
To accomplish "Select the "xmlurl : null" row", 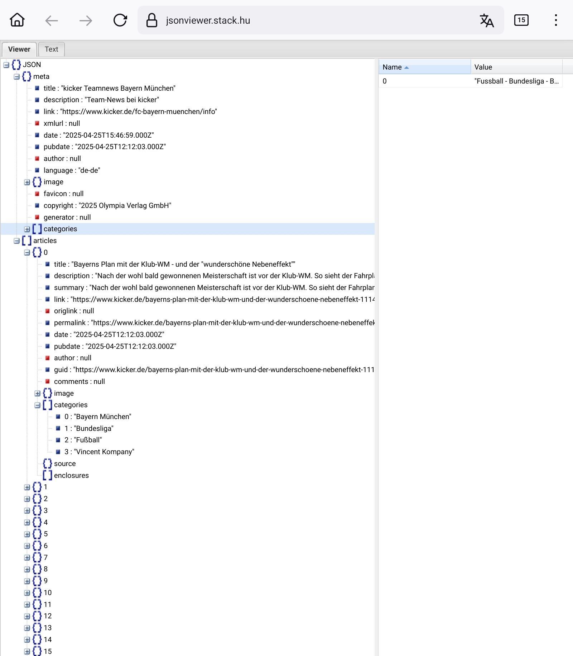I will [62, 123].
